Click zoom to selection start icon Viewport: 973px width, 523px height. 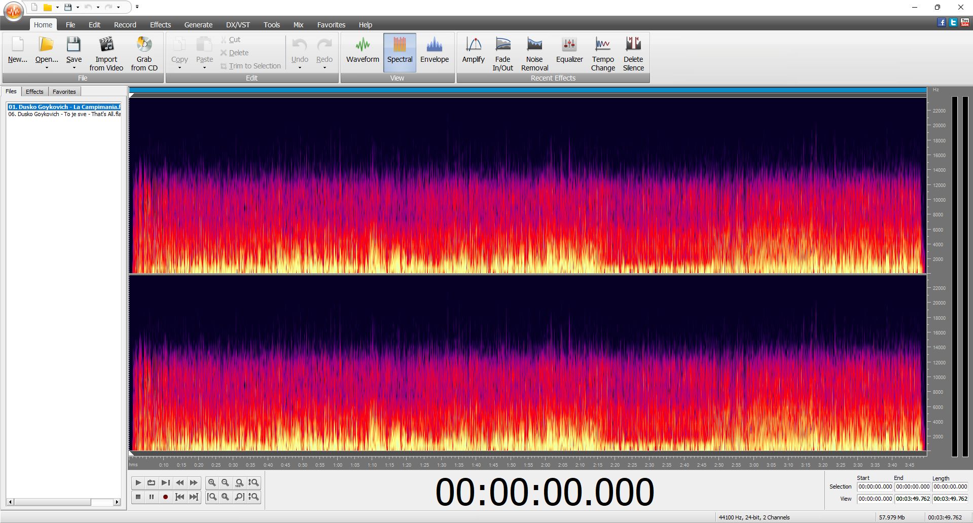212,497
